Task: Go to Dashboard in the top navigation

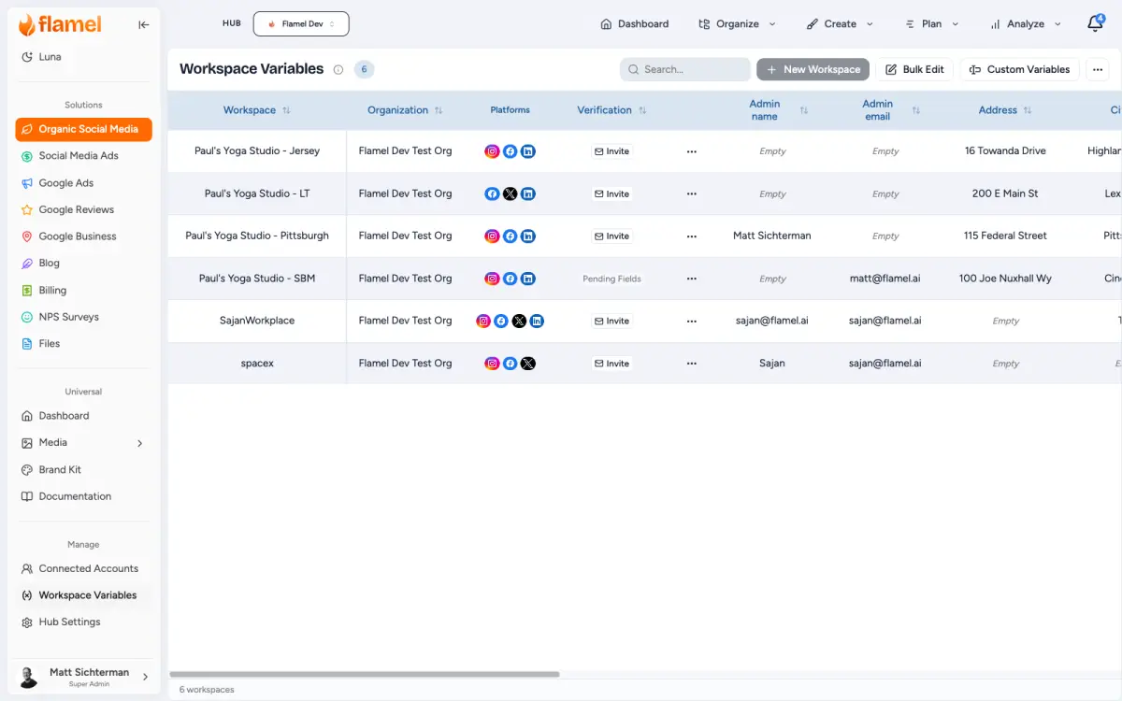Action: click(x=635, y=24)
